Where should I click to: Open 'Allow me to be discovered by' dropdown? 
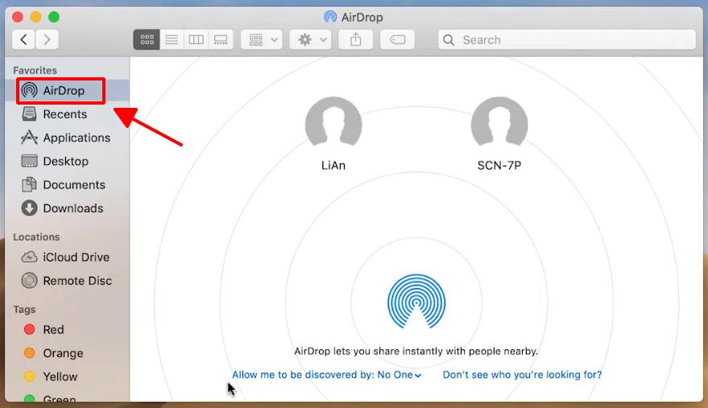(326, 374)
